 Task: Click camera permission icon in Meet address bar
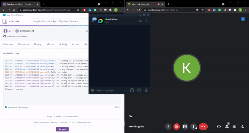point(197,10)
